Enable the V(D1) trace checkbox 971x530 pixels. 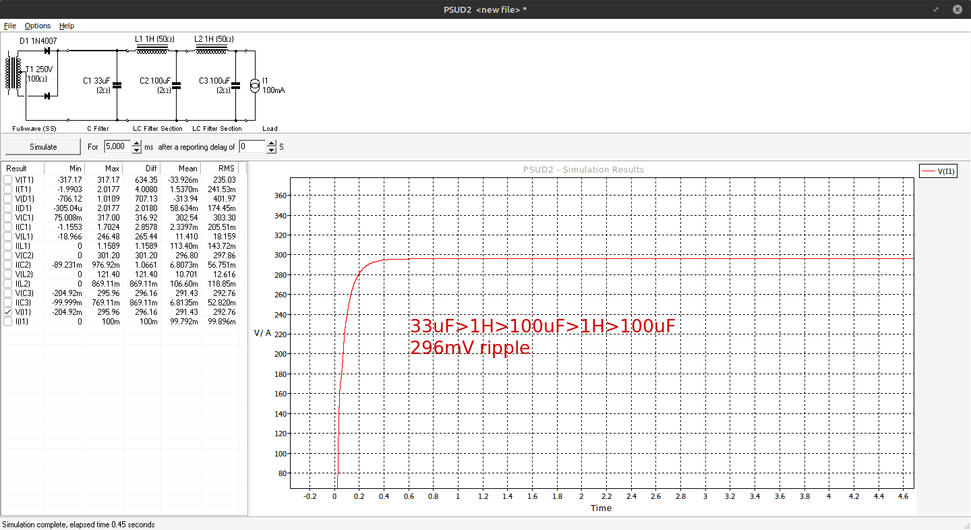(x=8, y=199)
